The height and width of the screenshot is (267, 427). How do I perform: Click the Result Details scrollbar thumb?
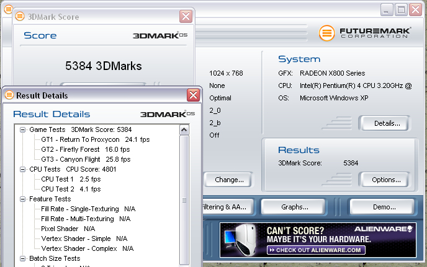tap(184, 200)
